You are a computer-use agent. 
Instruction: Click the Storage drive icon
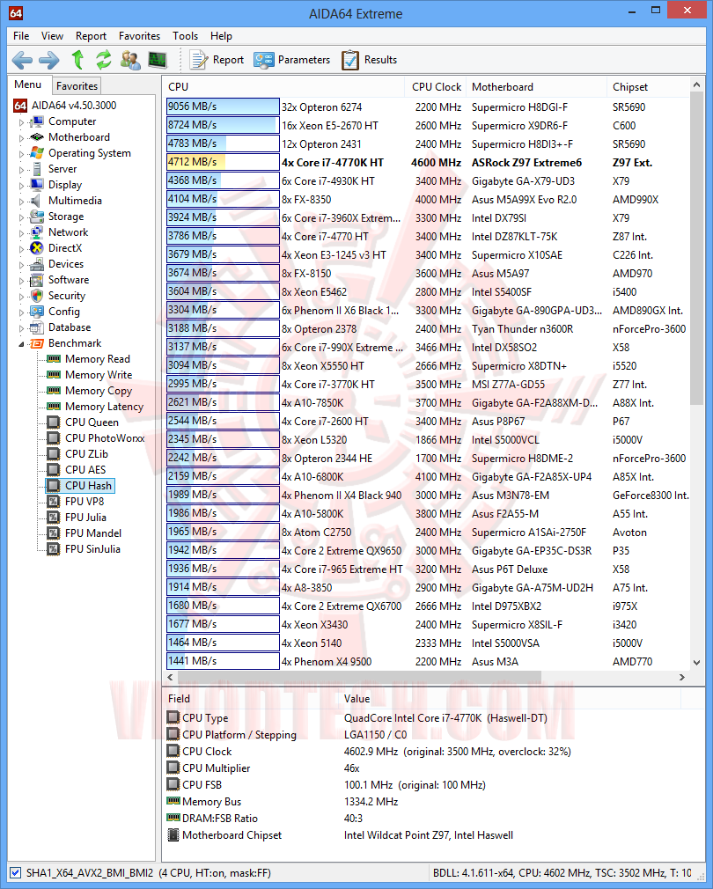(37, 217)
